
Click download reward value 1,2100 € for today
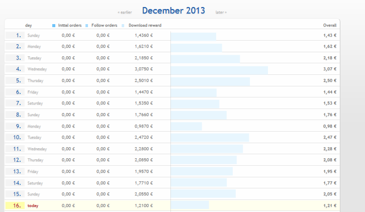pos(144,205)
